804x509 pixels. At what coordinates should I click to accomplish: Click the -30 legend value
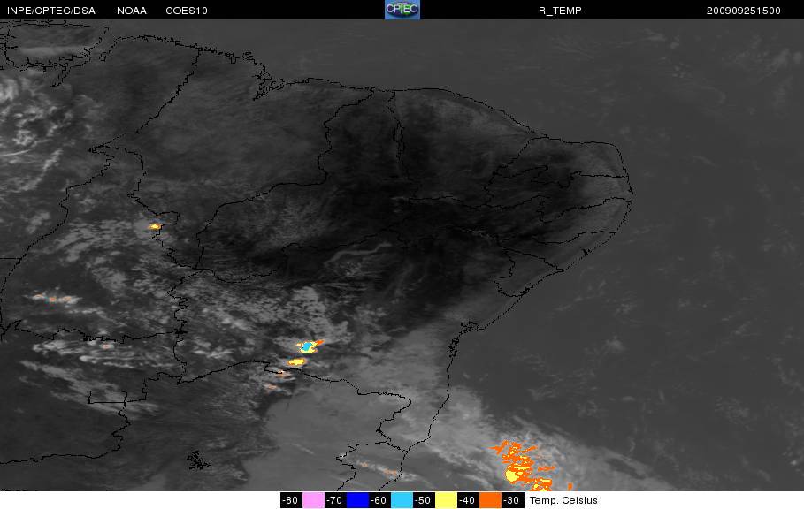coord(512,500)
